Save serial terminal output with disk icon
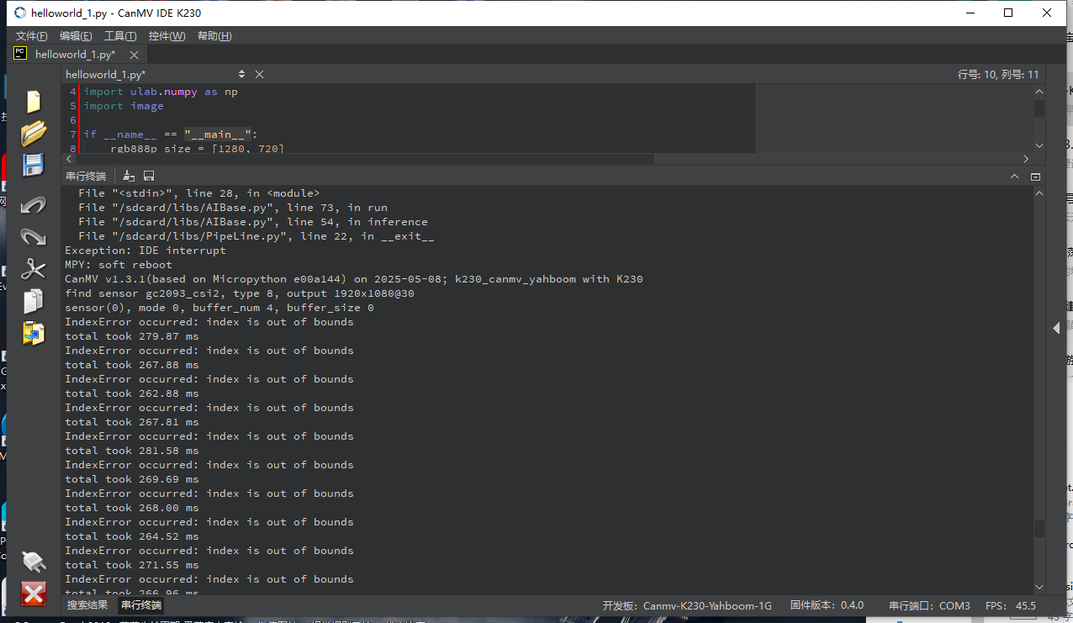The width and height of the screenshot is (1073, 623). (149, 176)
